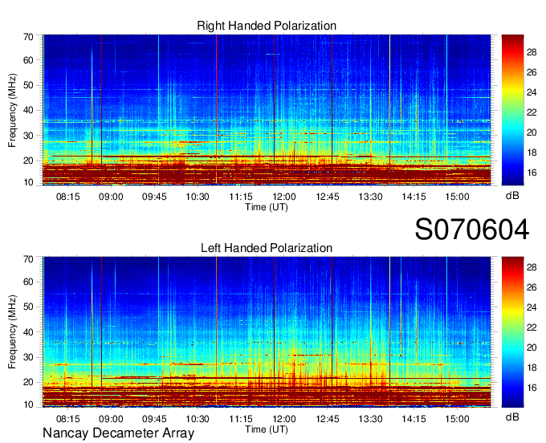Viewport: 546px width, 443px height.
Task: Click the 20 MHz tick of Left Handed plot
Action: point(28,383)
